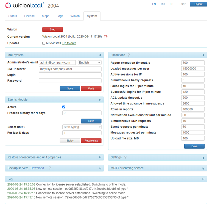Screen dimensions: 212x204
Task: Click the Logout button
Action: tap(198, 4)
